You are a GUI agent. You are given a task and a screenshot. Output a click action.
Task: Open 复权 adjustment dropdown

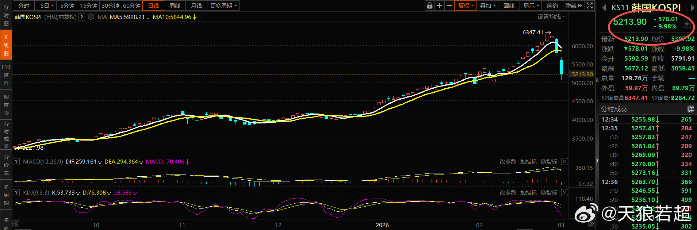click(x=466, y=5)
